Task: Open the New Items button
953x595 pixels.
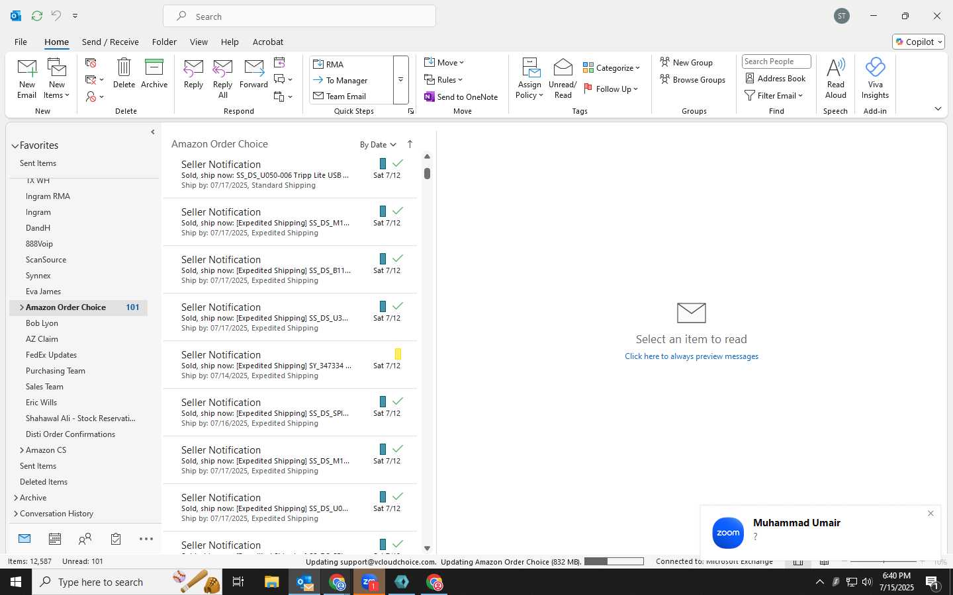Action: point(57,79)
